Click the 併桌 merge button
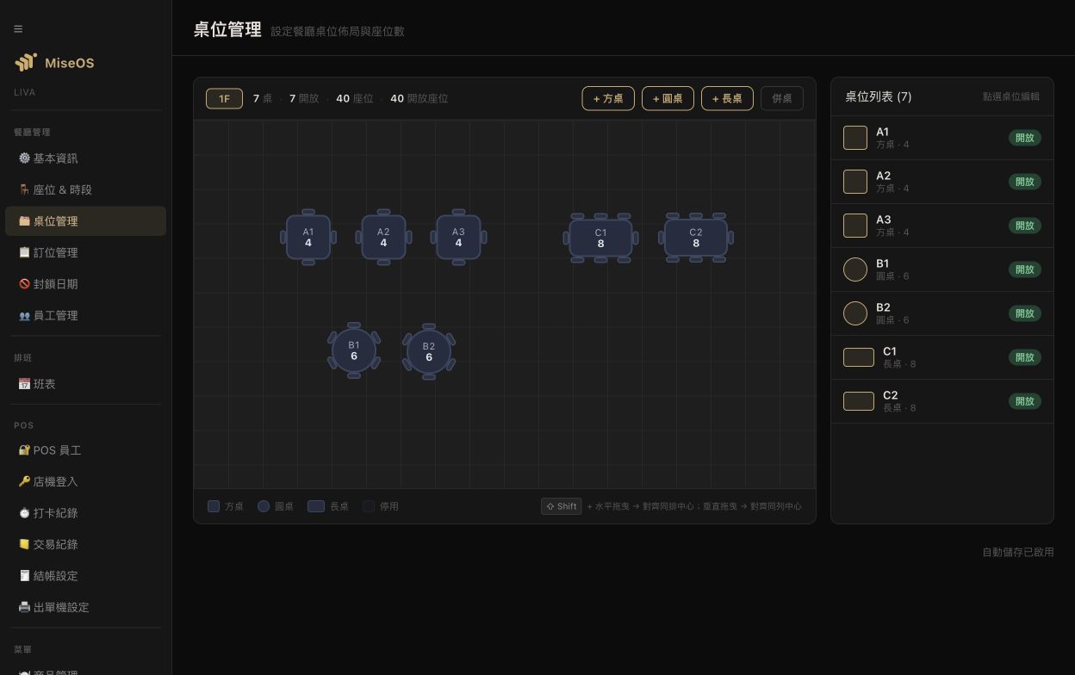Viewport: 1075px width, 675px height. (x=782, y=98)
